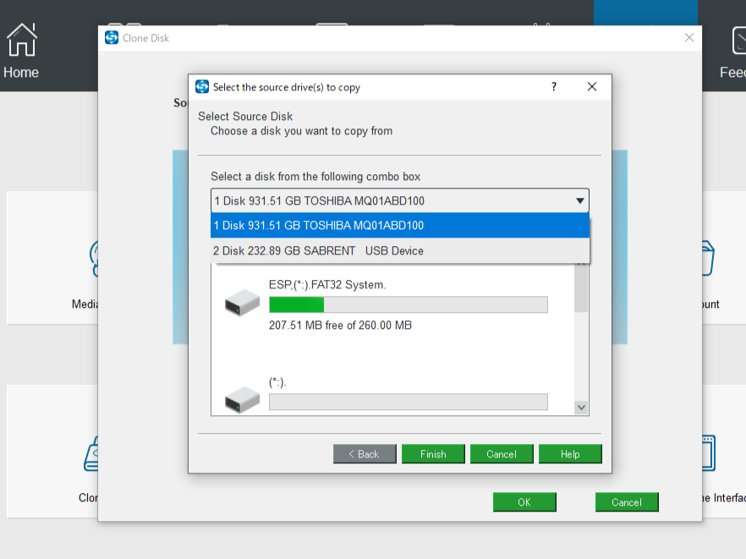Click the unnamed (*:) partition drive icon
The image size is (746, 559).
242,400
